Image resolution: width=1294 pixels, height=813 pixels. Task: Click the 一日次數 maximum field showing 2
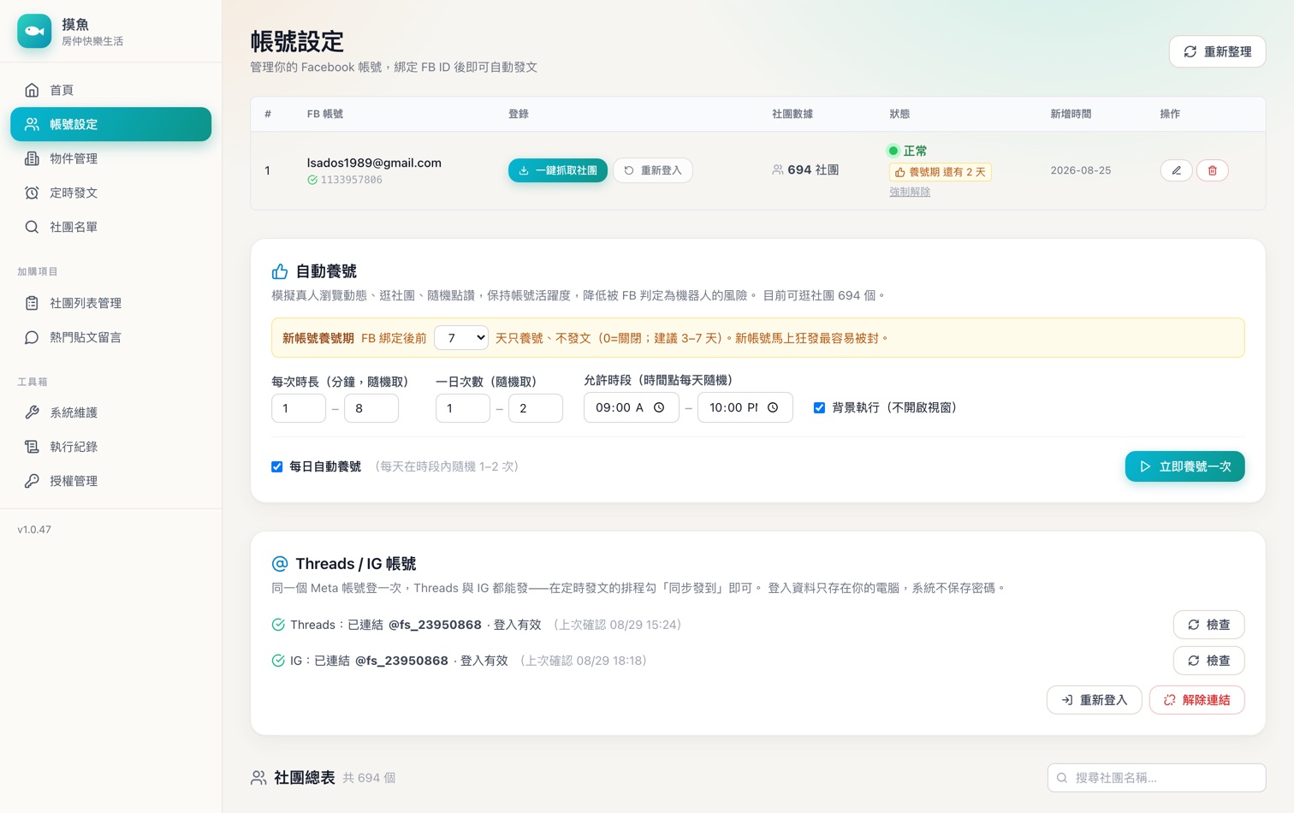(536, 408)
